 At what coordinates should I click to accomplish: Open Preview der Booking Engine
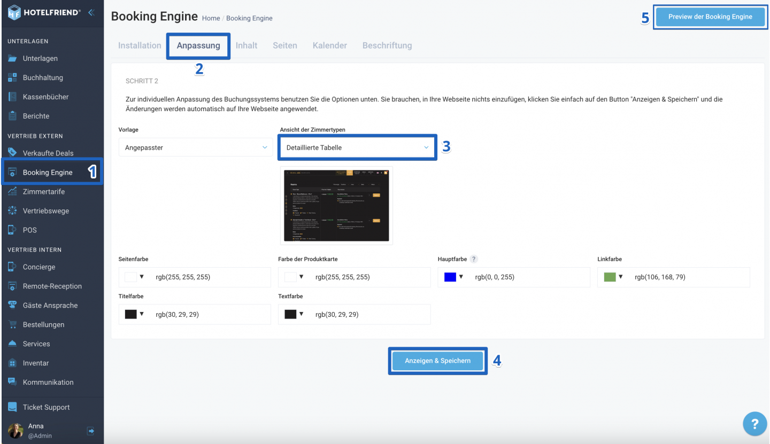[710, 17]
